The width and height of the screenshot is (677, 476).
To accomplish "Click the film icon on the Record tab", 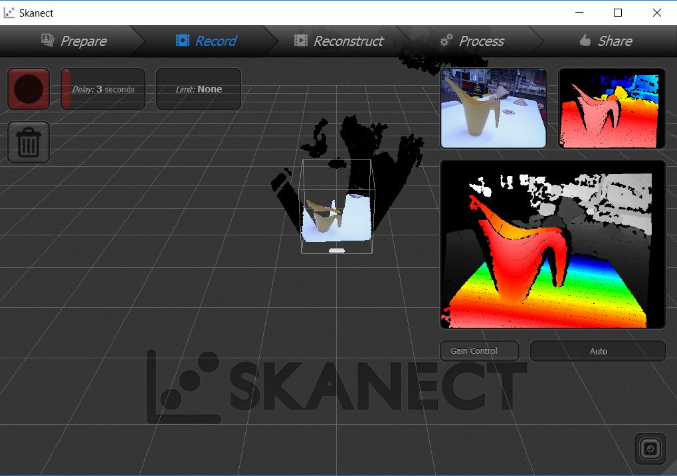I will pyautogui.click(x=183, y=40).
